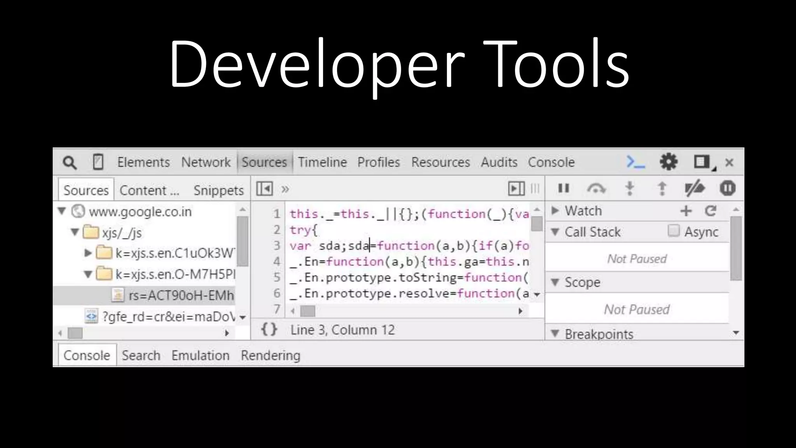
Task: Click the magnifier inspect element icon
Action: (70, 163)
